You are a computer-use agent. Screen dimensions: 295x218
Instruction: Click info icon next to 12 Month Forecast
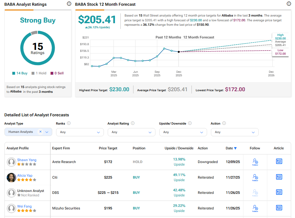289,4
